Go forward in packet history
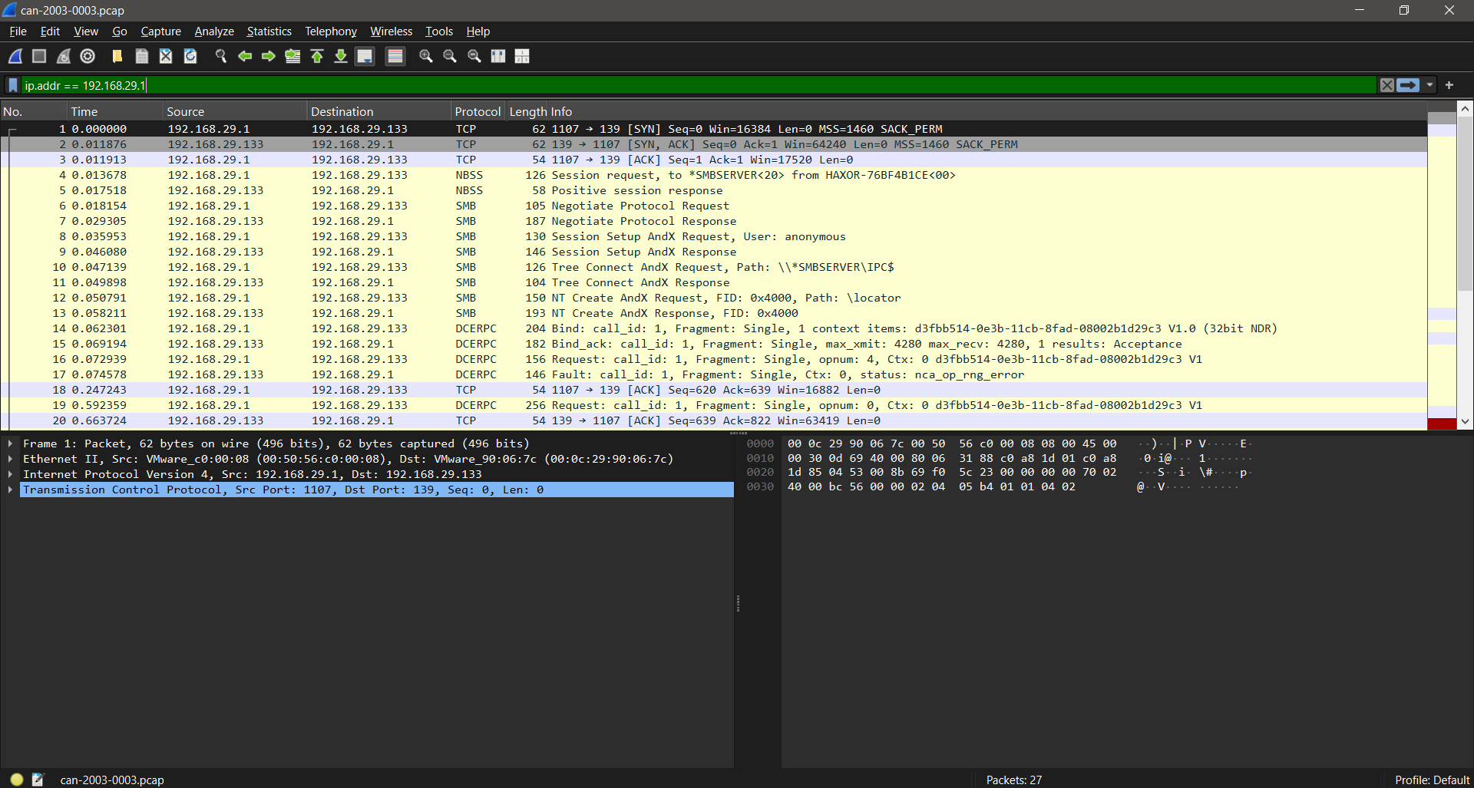 click(x=269, y=56)
